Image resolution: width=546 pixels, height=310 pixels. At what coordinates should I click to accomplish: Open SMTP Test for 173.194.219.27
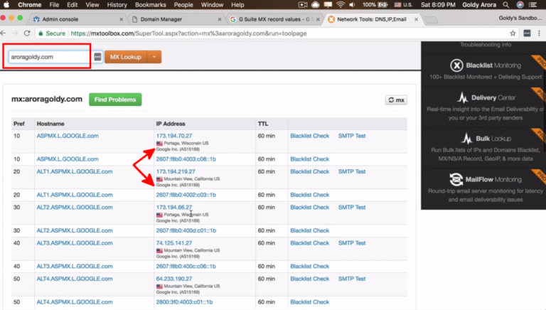point(352,171)
